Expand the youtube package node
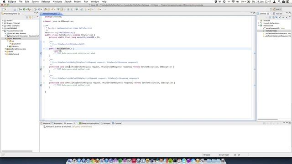 pos(10,44)
